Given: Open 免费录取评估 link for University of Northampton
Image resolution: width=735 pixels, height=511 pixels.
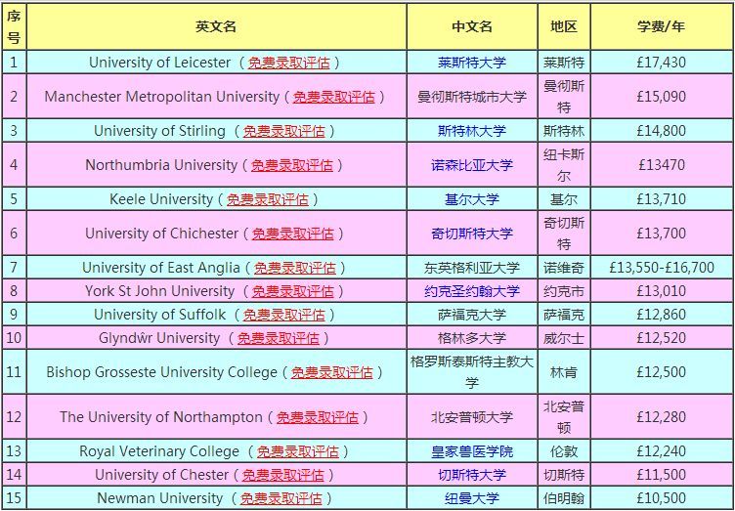Looking at the screenshot, I should click(318, 417).
